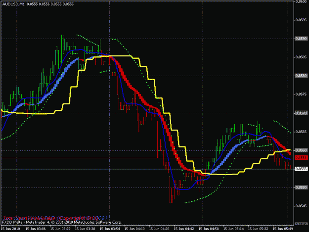The image size is (309, 232).
Task: Click the 0.8585 price axis label
Action: 301,57
